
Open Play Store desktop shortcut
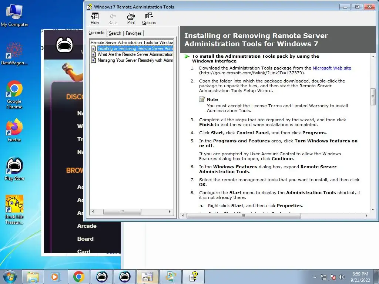14,169
